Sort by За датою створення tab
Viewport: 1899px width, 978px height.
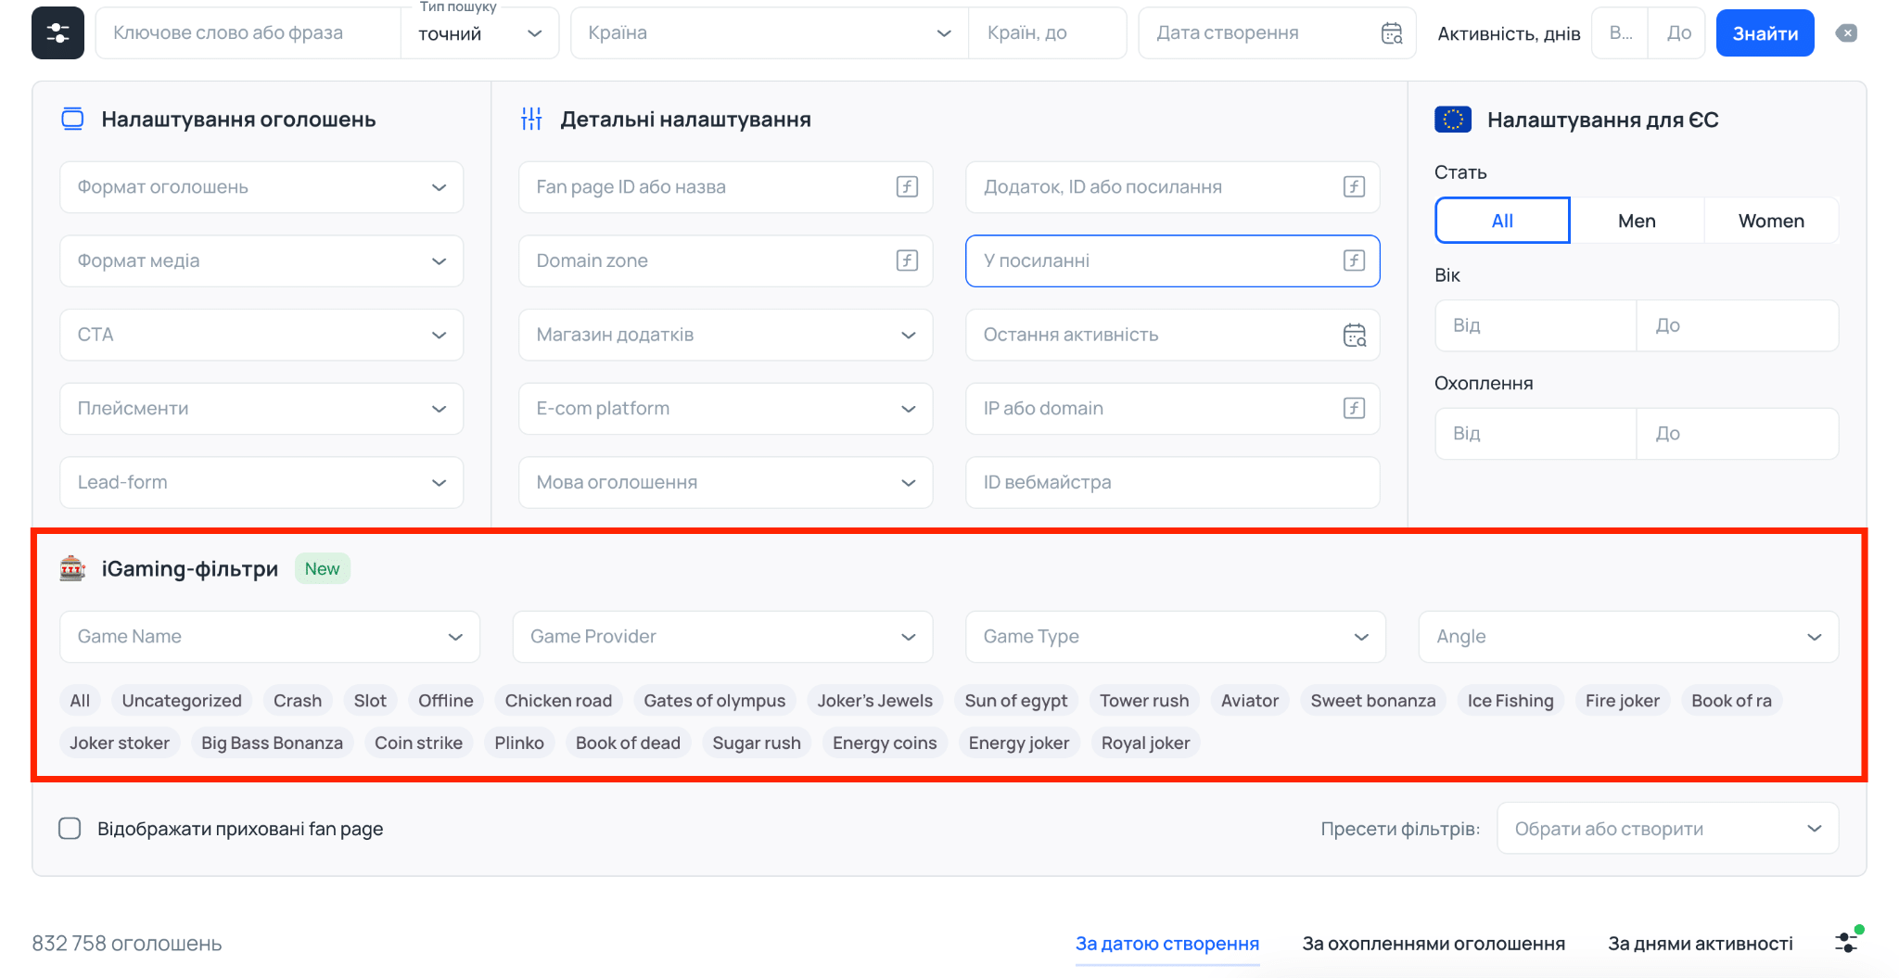[x=1166, y=944]
